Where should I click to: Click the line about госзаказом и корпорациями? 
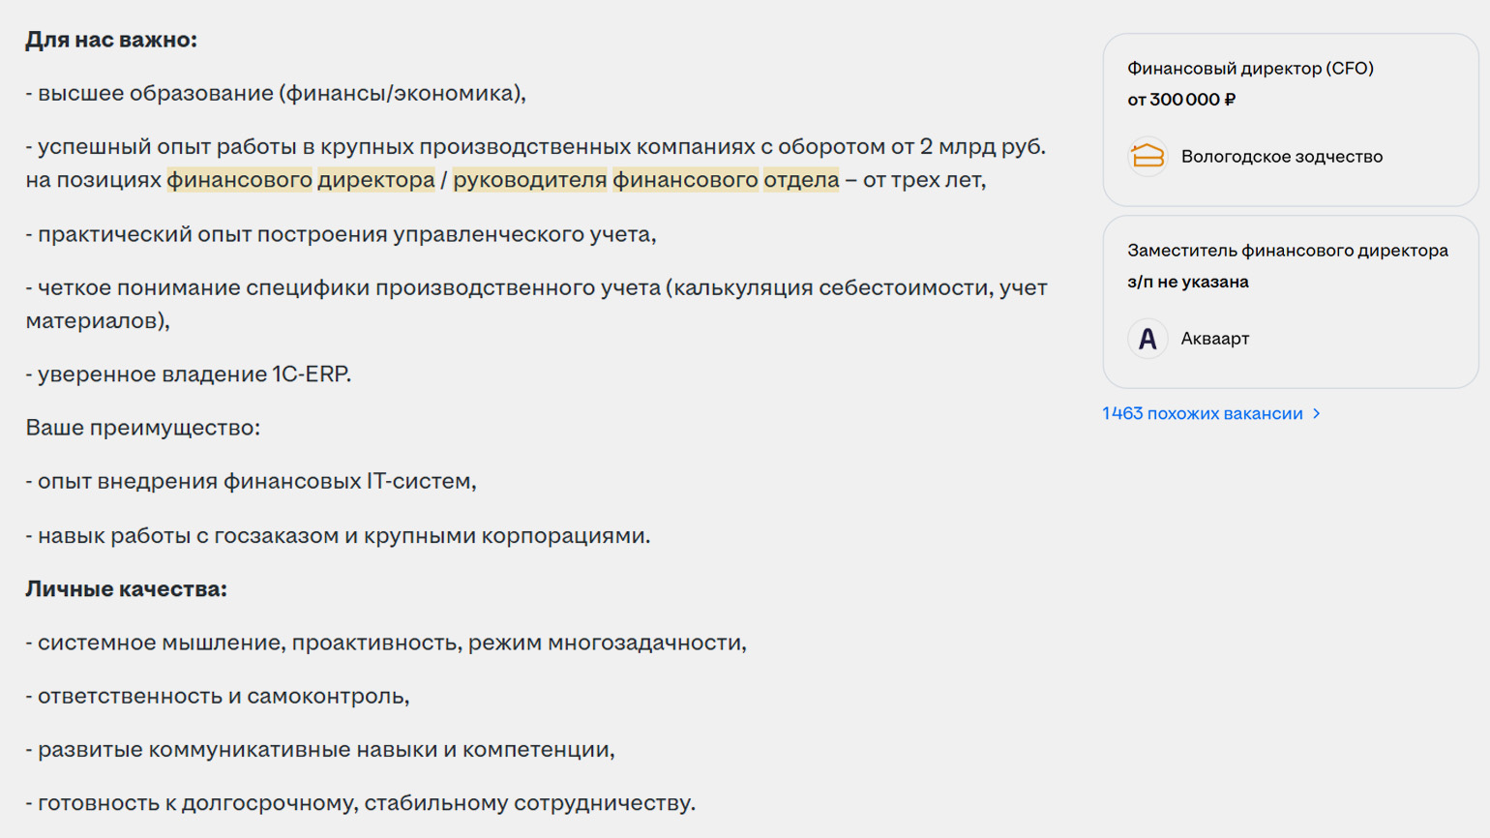coord(338,536)
